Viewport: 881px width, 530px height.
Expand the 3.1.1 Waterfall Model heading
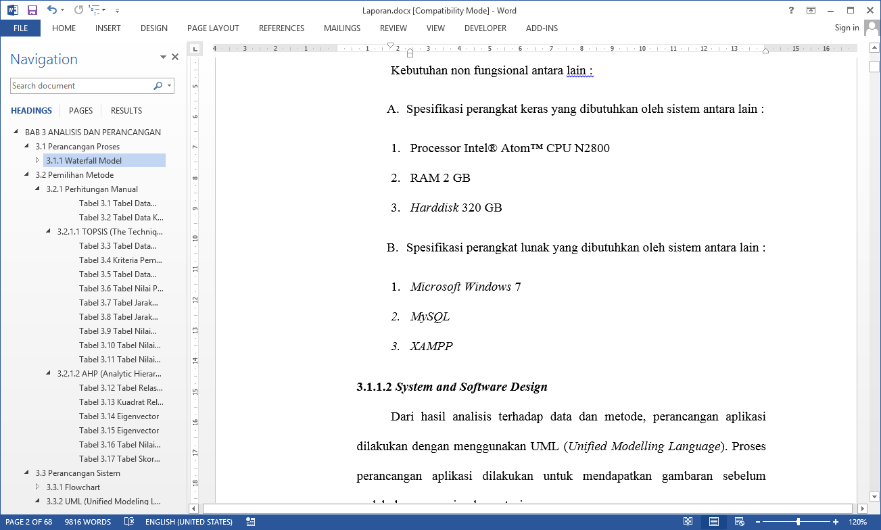click(38, 161)
